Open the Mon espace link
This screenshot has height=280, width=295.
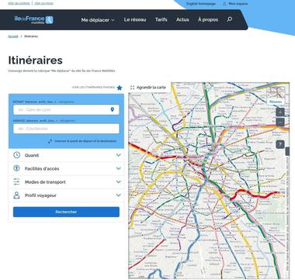[238, 4]
